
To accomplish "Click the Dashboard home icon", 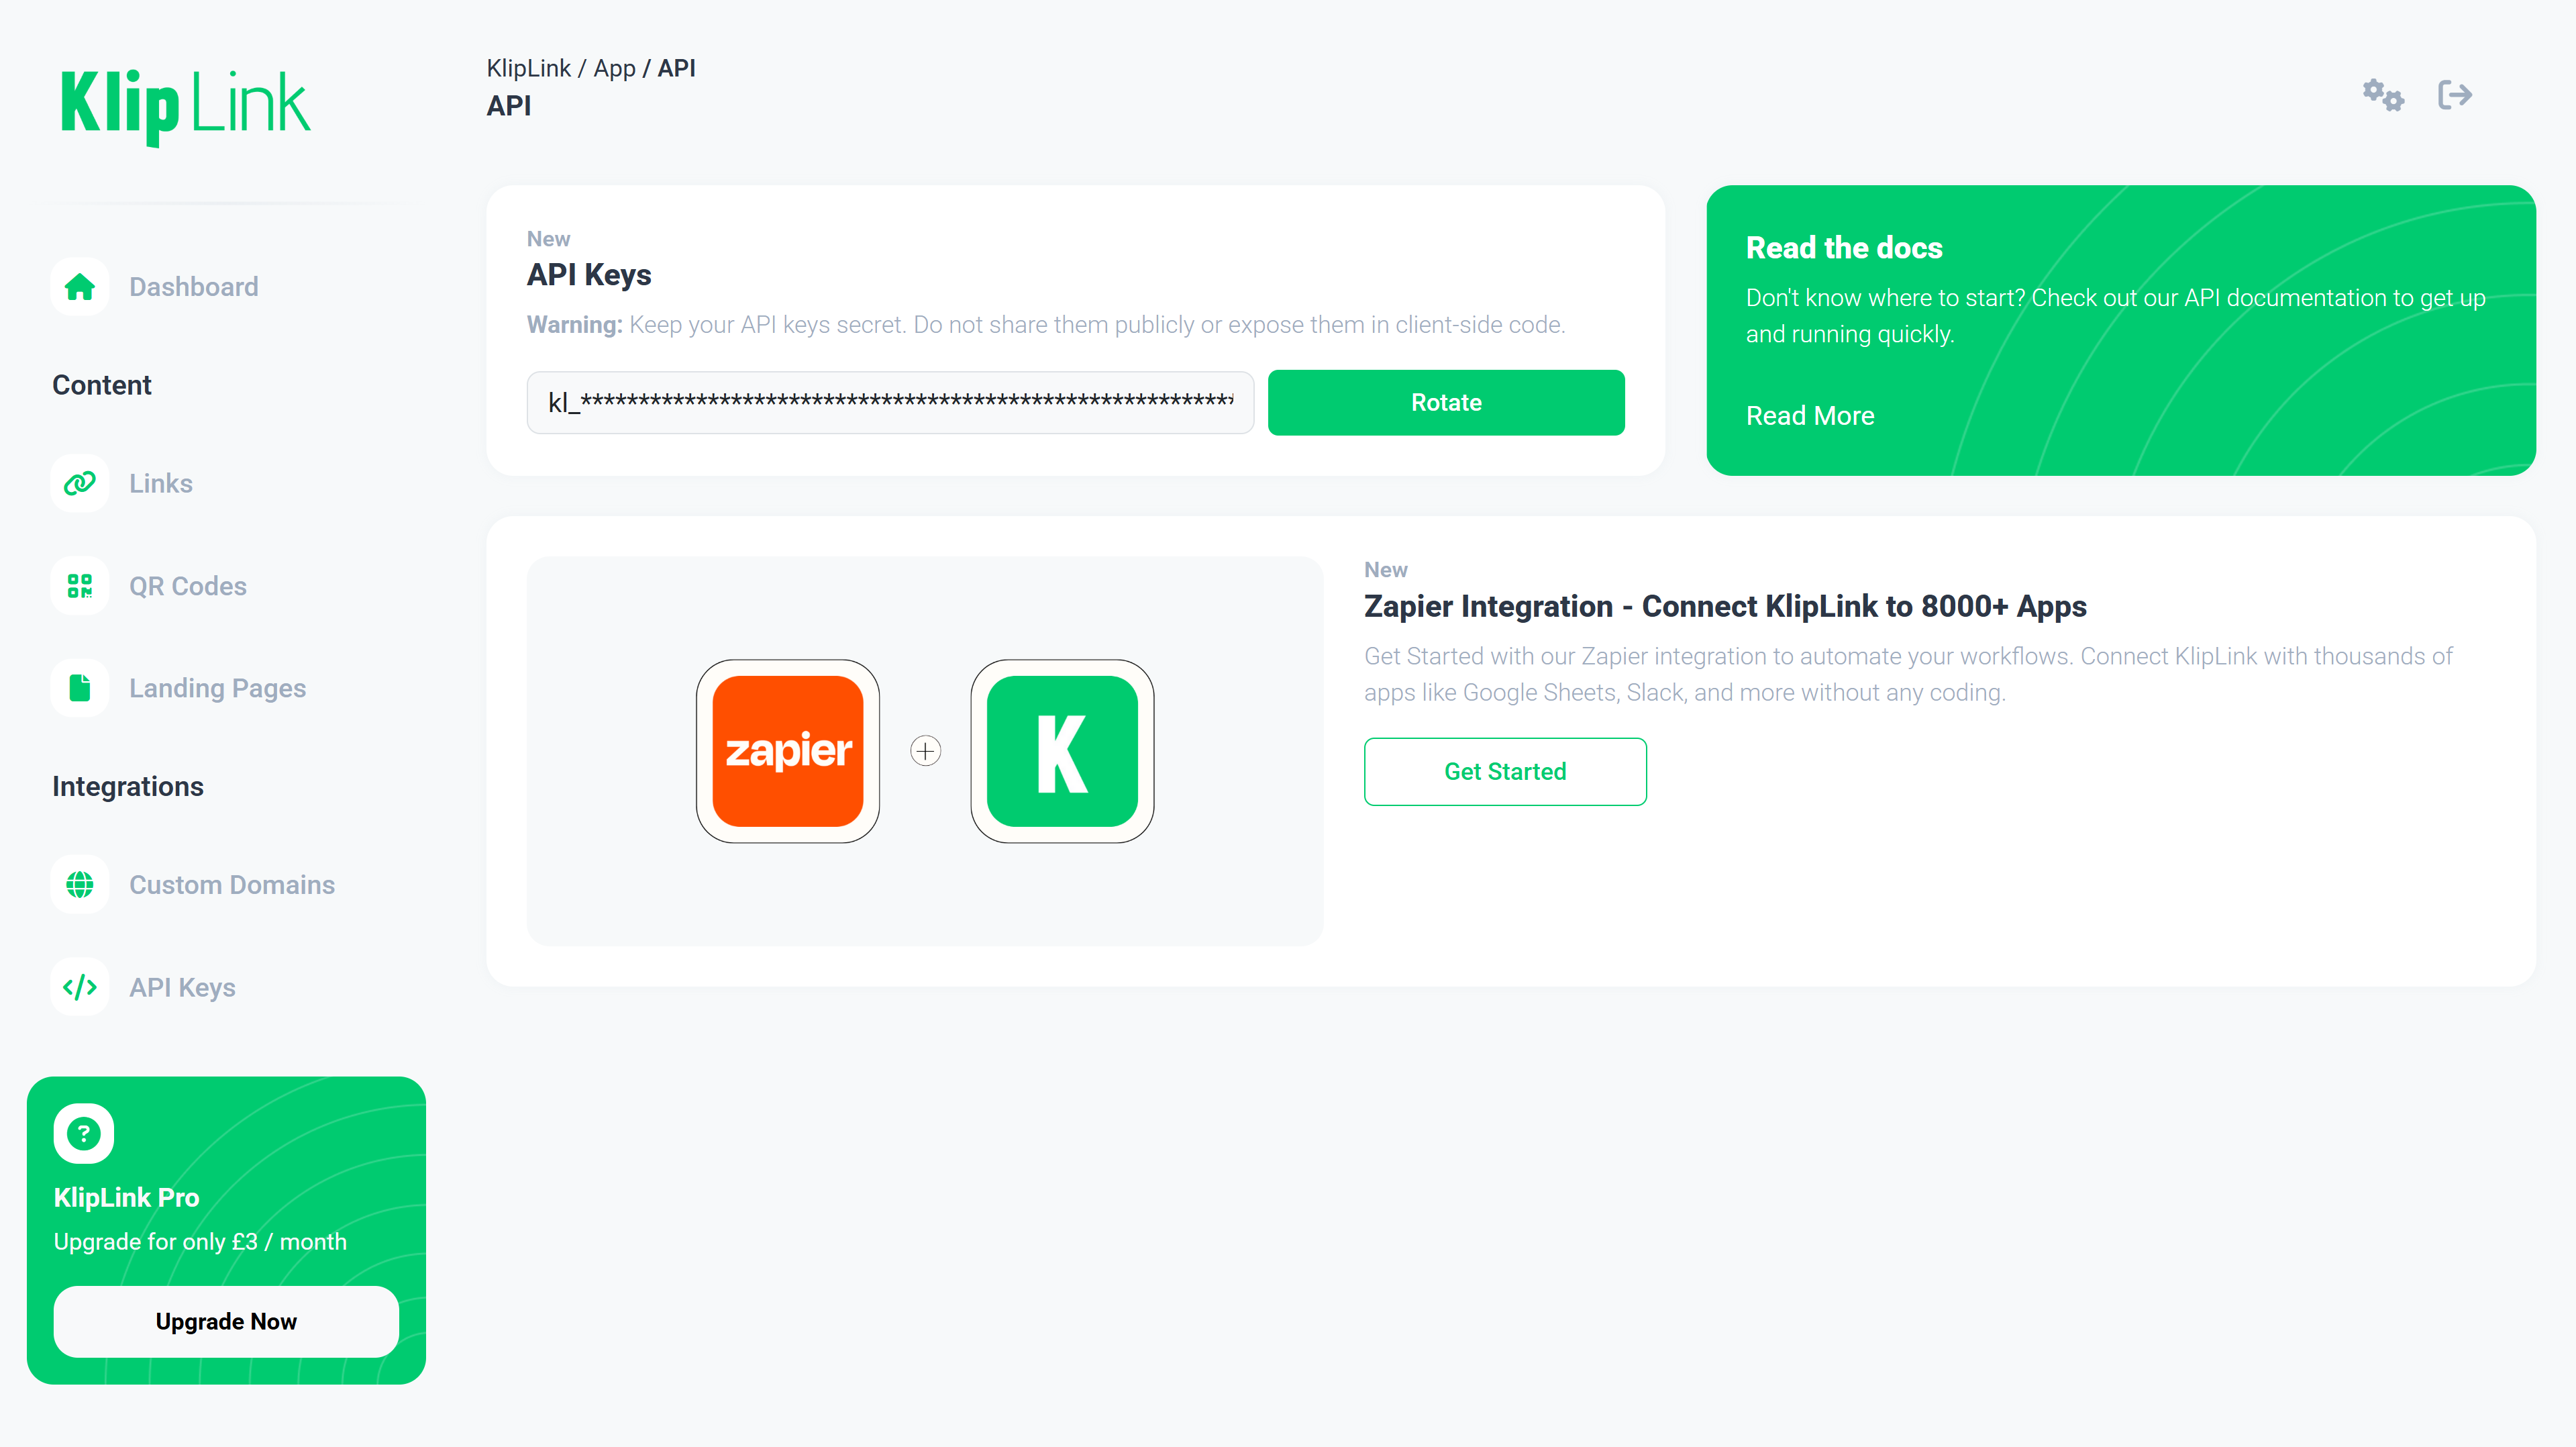I will tap(80, 287).
